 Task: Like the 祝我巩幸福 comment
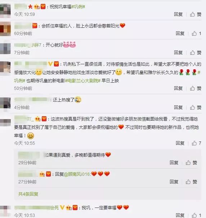click(x=196, y=14)
